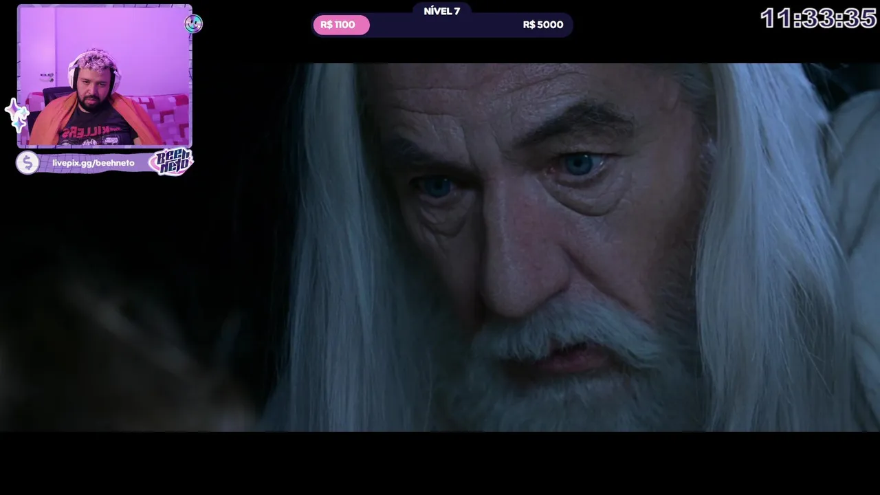Click the 11:33:35 stream timer
The height and width of the screenshot is (495, 880).
click(818, 19)
